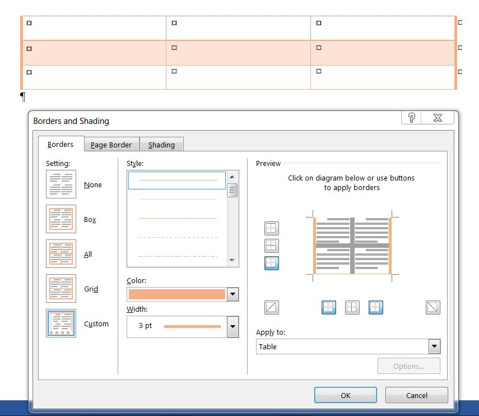Click the border preview diagram

[x=352, y=246]
